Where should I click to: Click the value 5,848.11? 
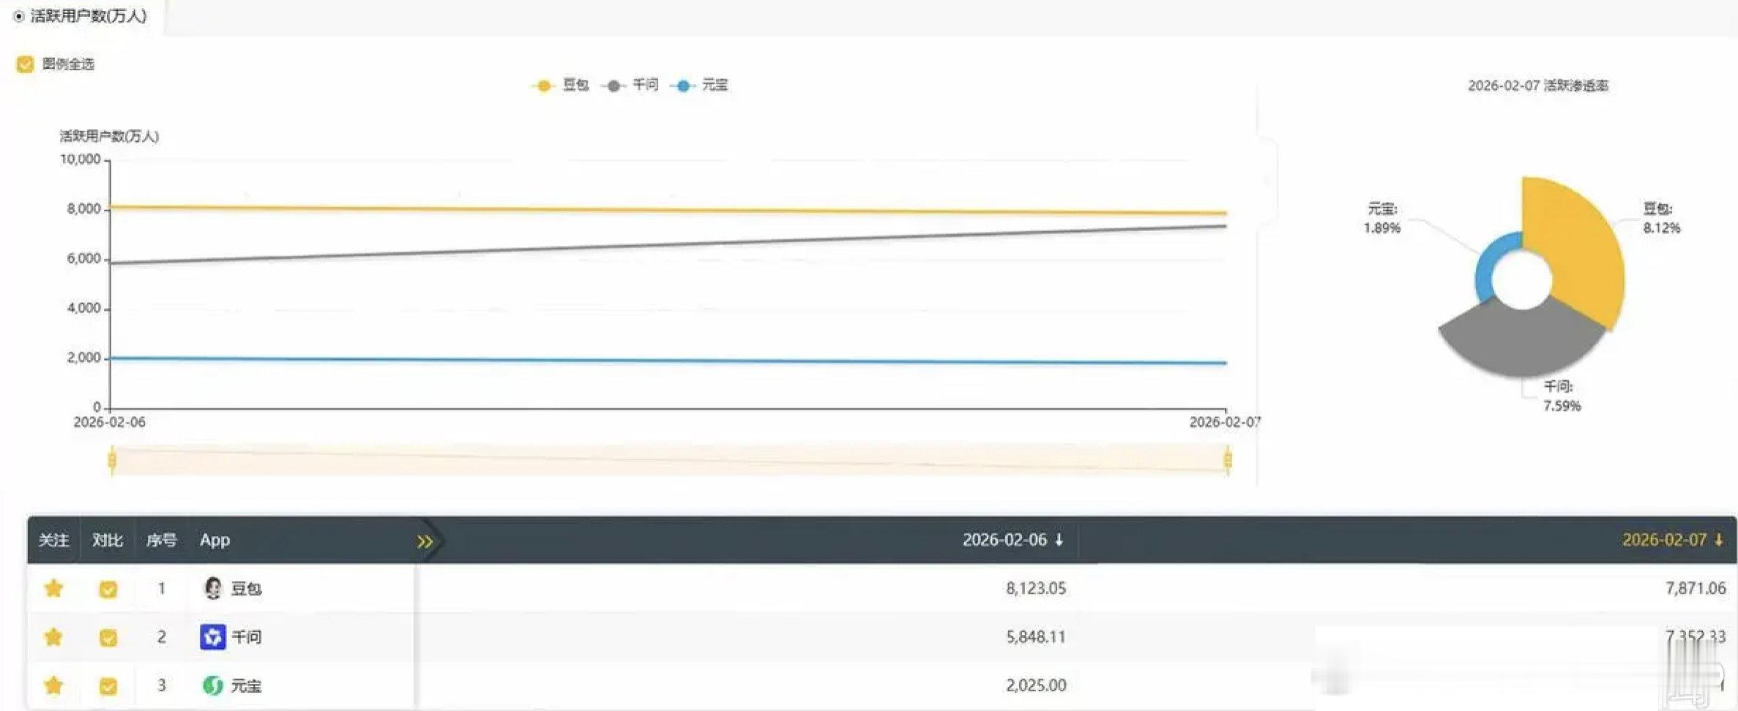pyautogui.click(x=1036, y=637)
